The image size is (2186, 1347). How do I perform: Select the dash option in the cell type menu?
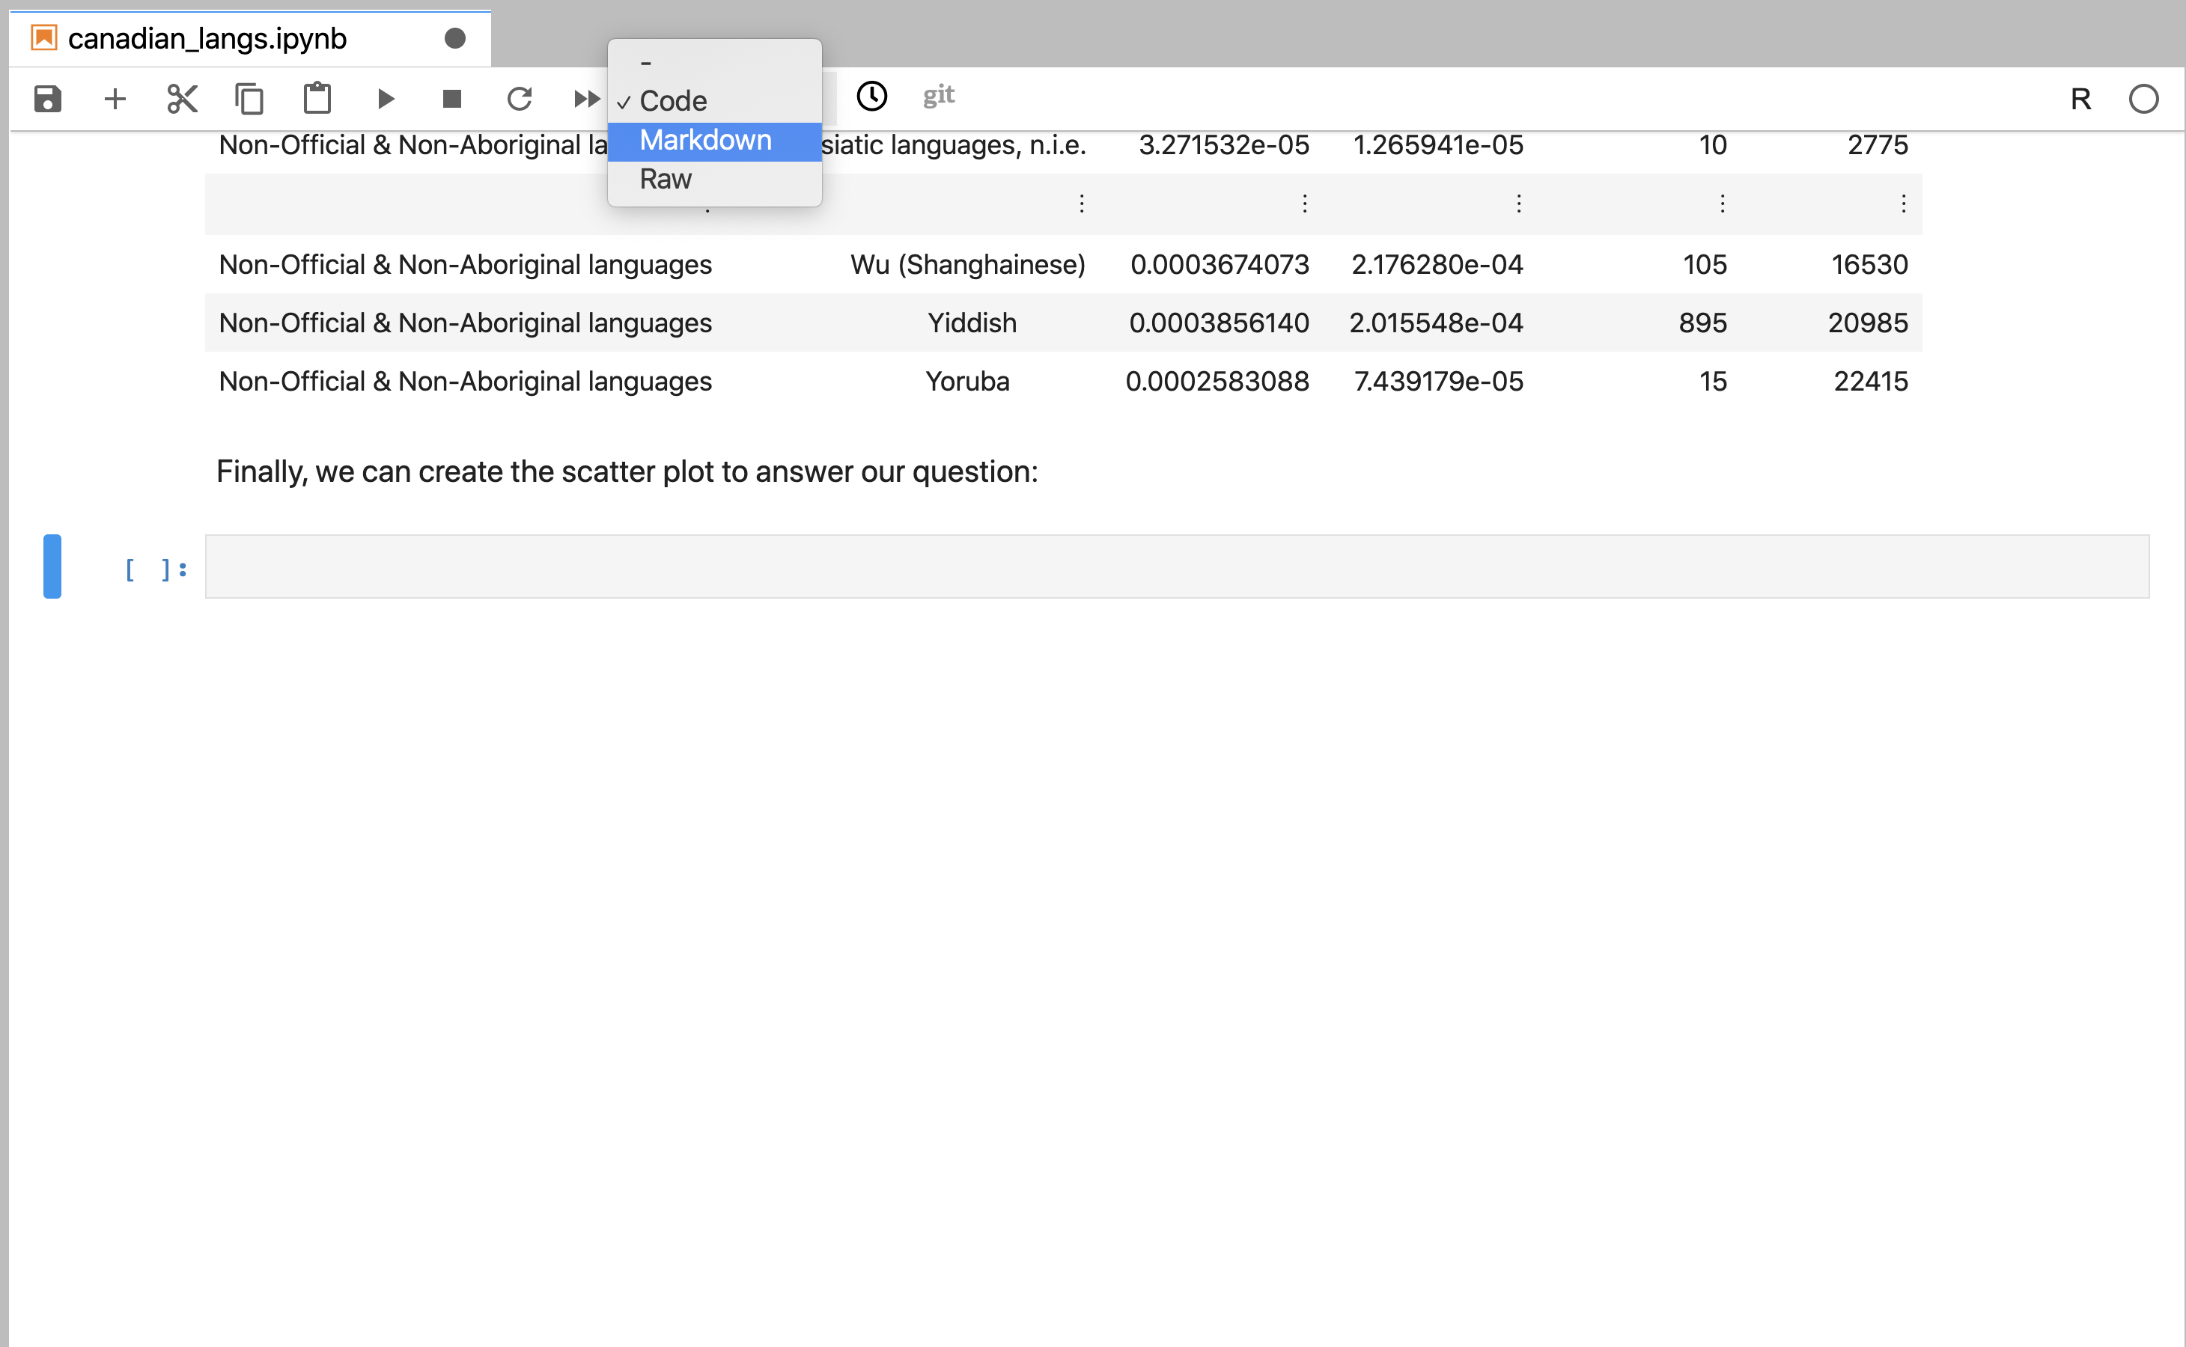(713, 62)
